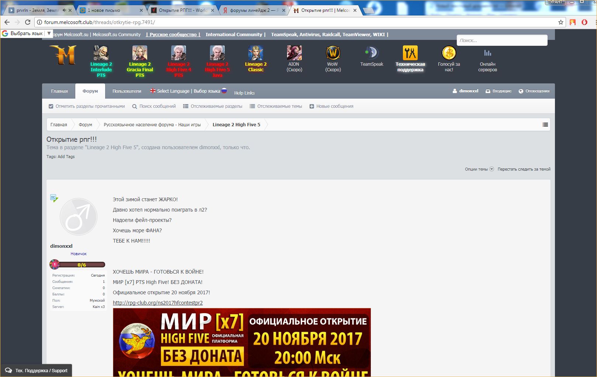Image resolution: width=597 pixels, height=377 pixels.
Task: Open the Help Links menu
Action: pyautogui.click(x=244, y=93)
